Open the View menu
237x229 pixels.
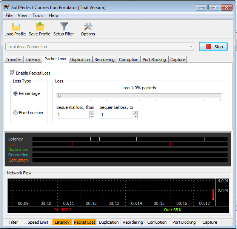point(22,15)
